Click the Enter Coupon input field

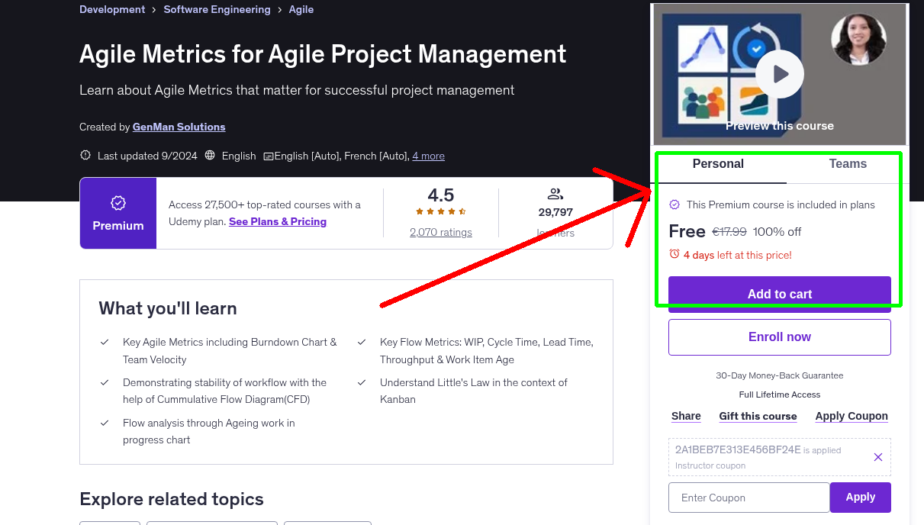pyautogui.click(x=749, y=497)
